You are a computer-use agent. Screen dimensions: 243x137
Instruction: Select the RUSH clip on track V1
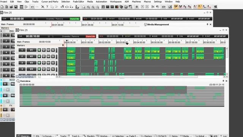[200, 51]
